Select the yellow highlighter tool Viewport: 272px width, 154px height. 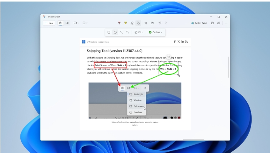pos(125,23)
